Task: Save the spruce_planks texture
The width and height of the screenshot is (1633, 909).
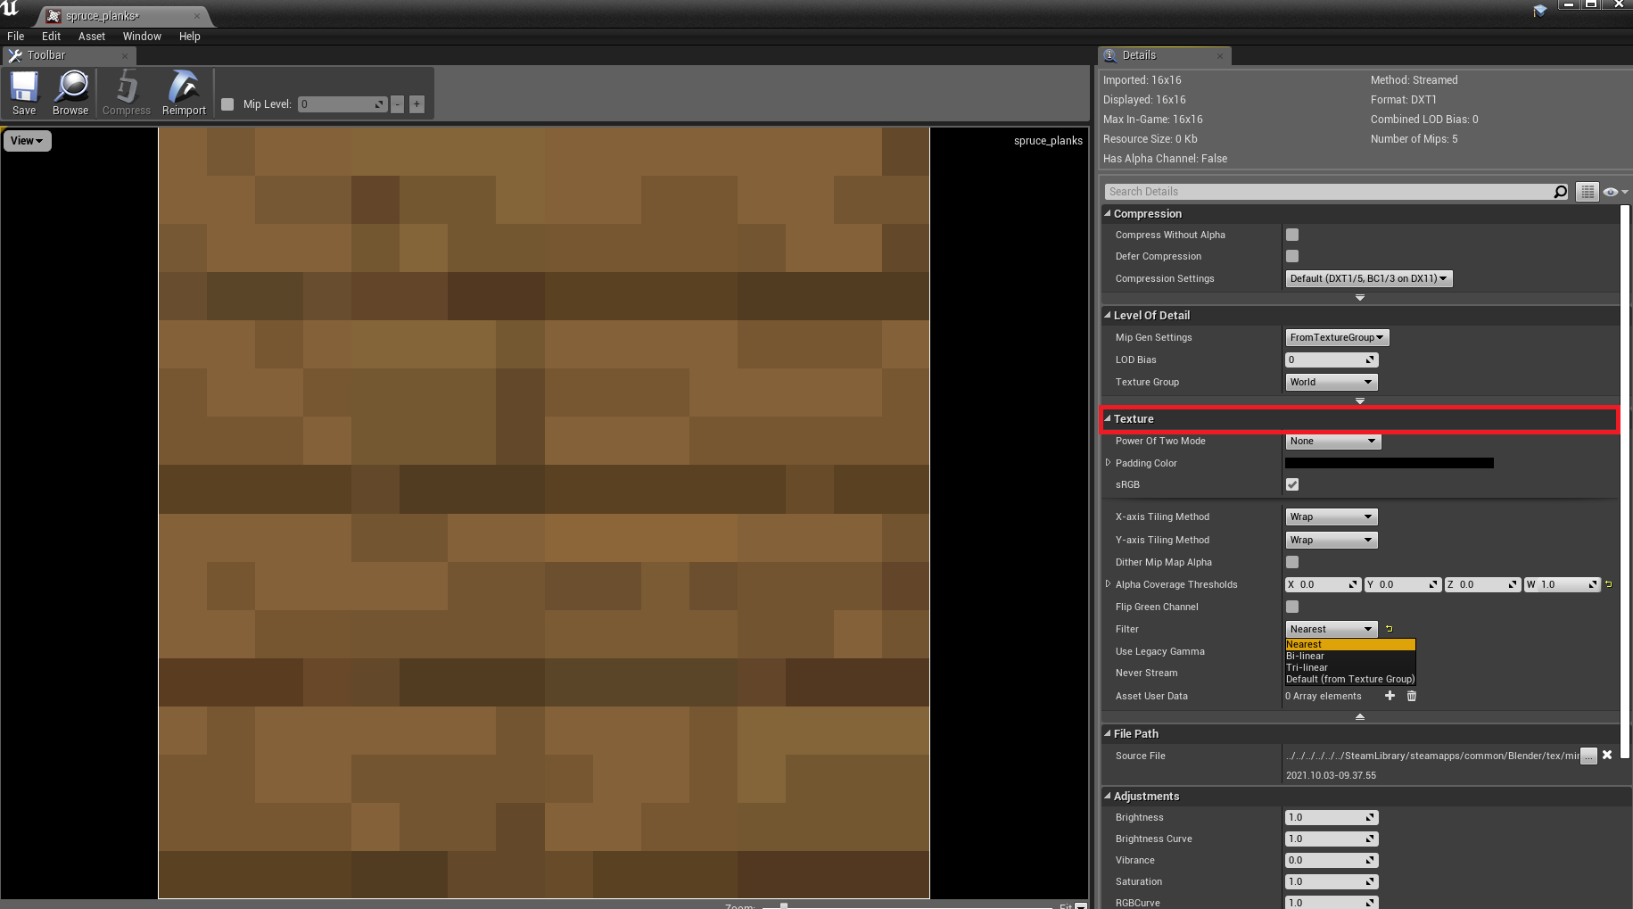Action: click(x=24, y=93)
